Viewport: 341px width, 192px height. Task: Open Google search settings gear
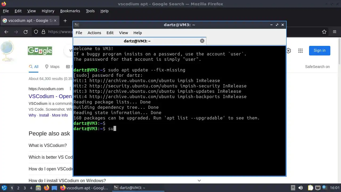point(289,51)
